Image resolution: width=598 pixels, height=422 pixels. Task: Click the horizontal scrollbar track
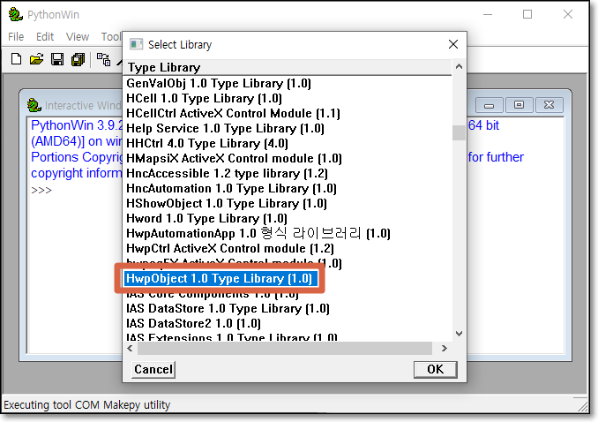285,349
